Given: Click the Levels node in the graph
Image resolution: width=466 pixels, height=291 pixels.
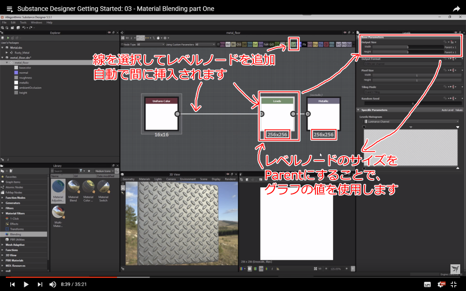Looking at the screenshot, I should [277, 113].
